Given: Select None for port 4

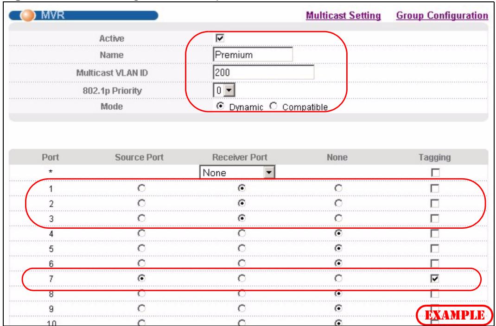Looking at the screenshot, I should [x=339, y=233].
